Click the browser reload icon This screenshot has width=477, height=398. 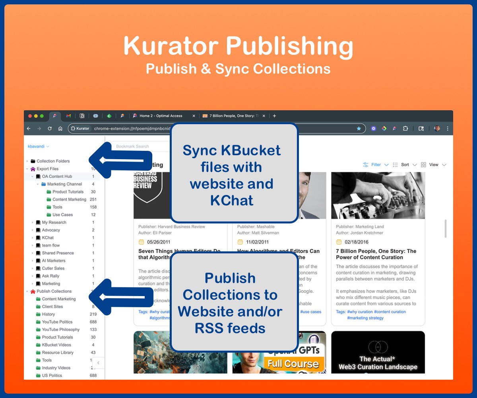50,129
